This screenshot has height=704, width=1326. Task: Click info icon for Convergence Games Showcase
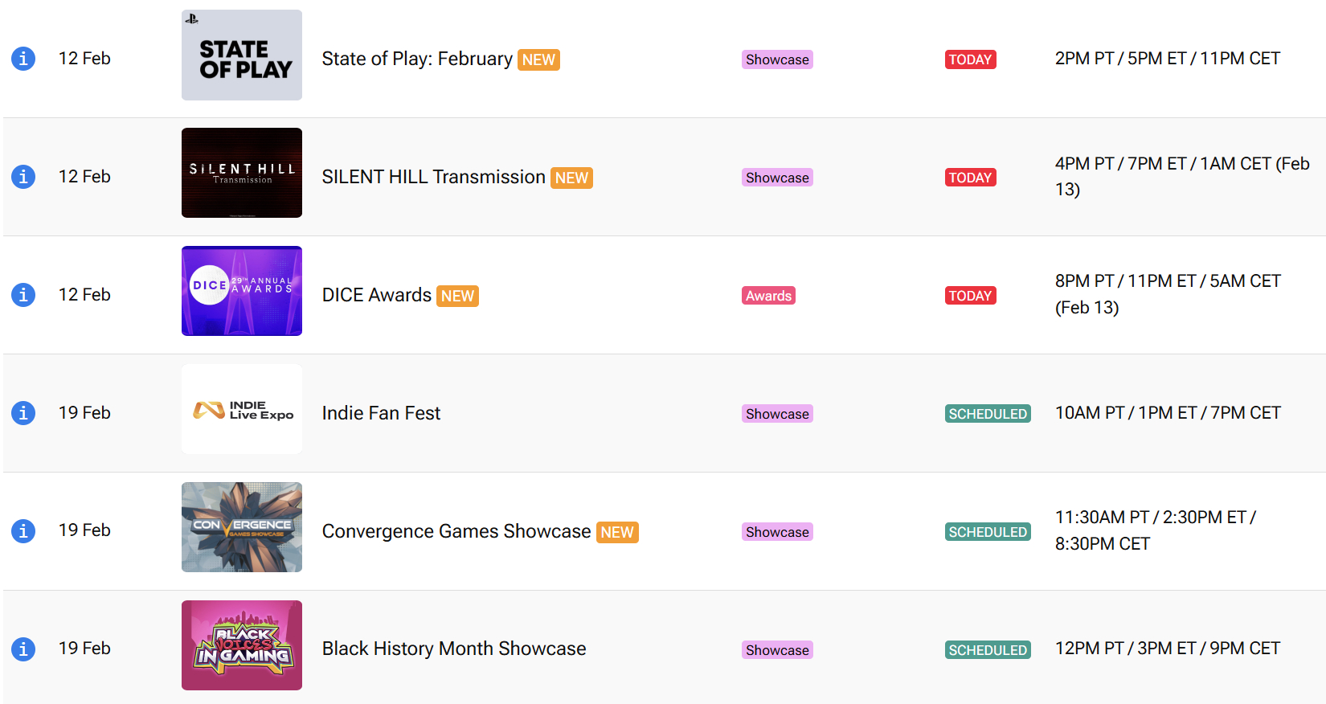(23, 531)
